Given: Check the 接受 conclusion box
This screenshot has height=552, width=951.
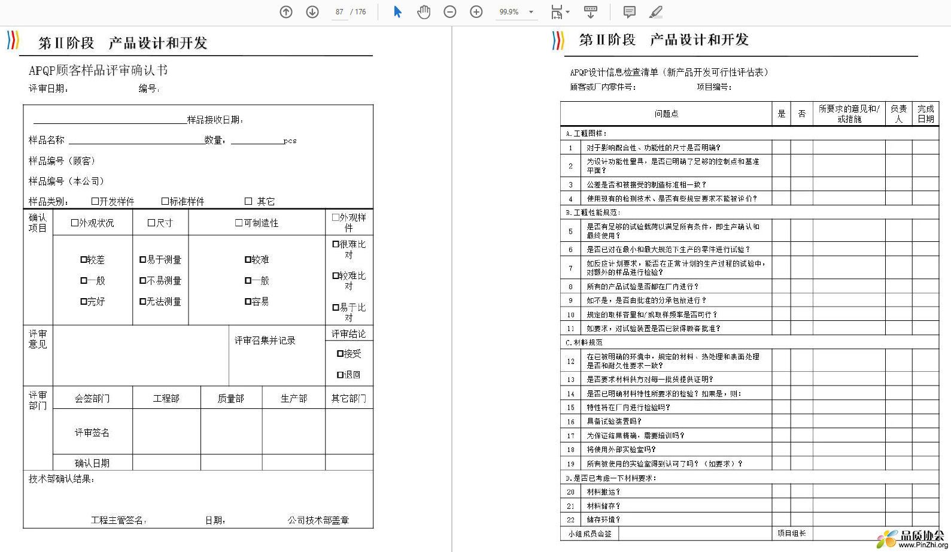Looking at the screenshot, I should (340, 354).
